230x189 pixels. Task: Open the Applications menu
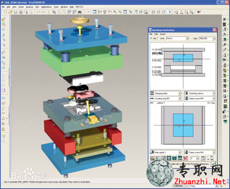46,7
